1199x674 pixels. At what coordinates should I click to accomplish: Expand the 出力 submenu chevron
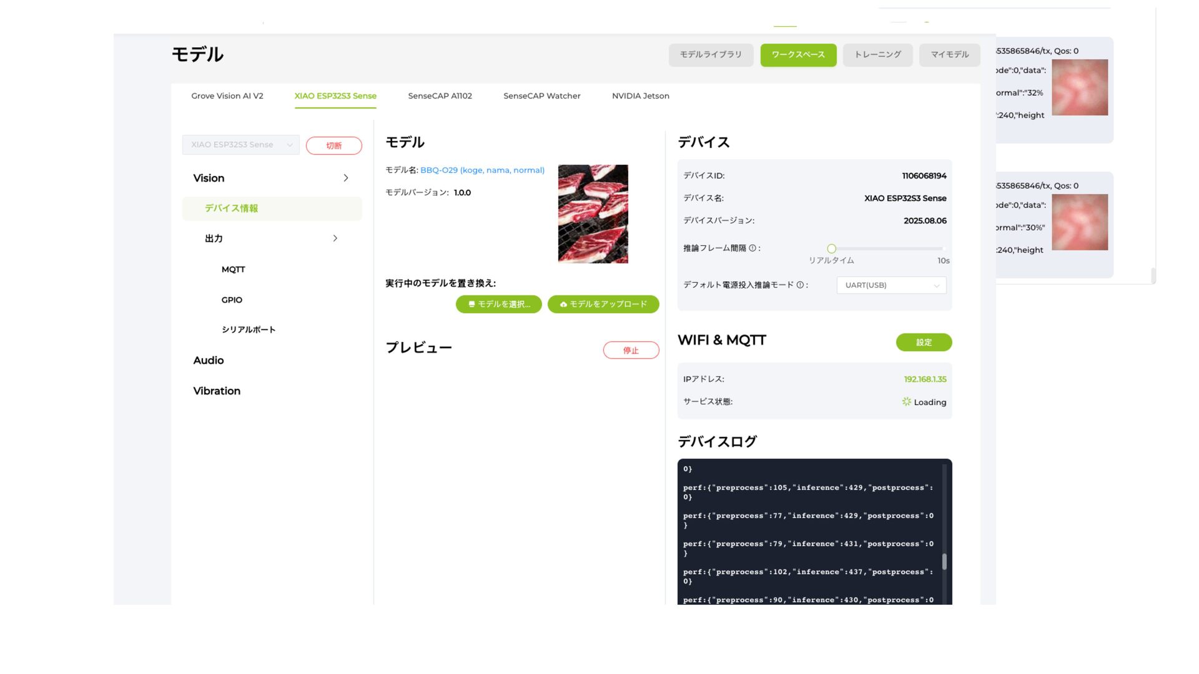(335, 238)
